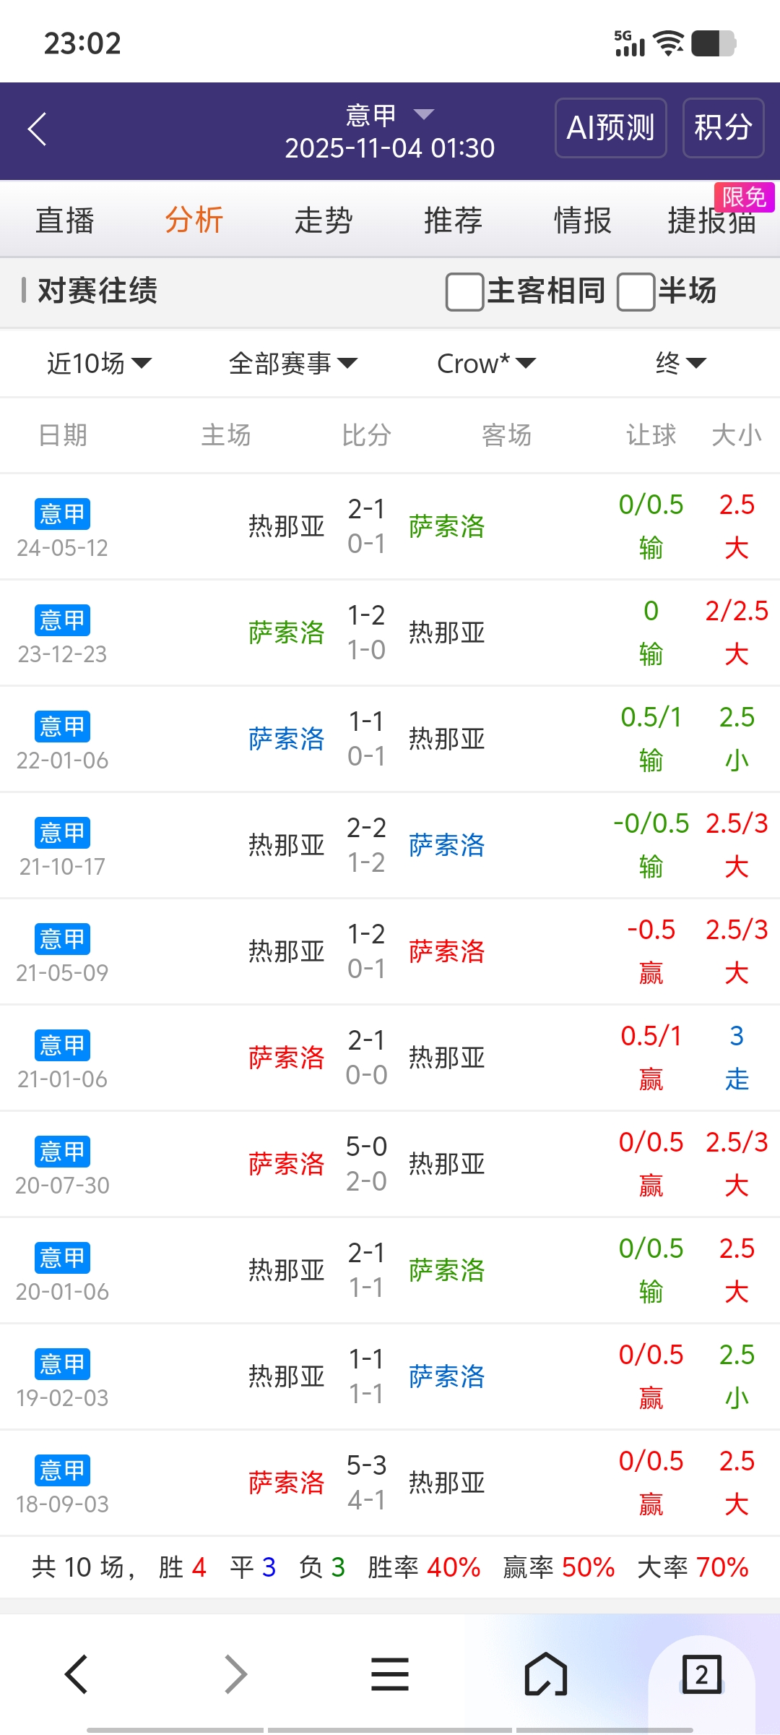Open the 5-0 match row from 20-07-30
This screenshot has width=780, height=1735.
click(x=366, y=1164)
